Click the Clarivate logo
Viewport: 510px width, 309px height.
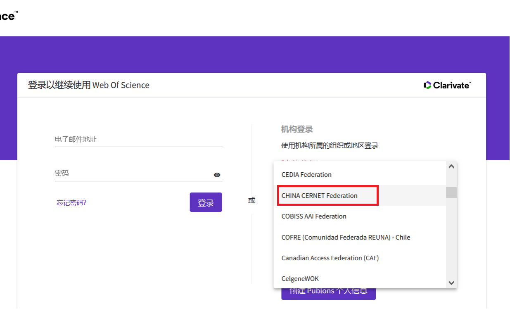(x=447, y=85)
